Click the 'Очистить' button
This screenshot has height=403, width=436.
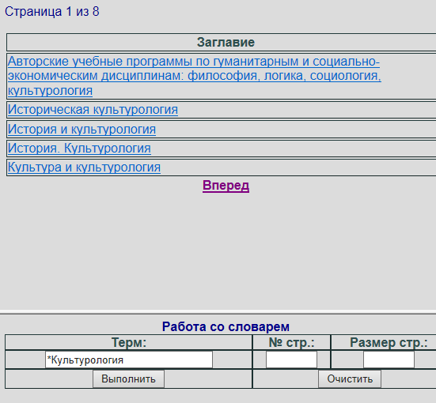(x=350, y=379)
